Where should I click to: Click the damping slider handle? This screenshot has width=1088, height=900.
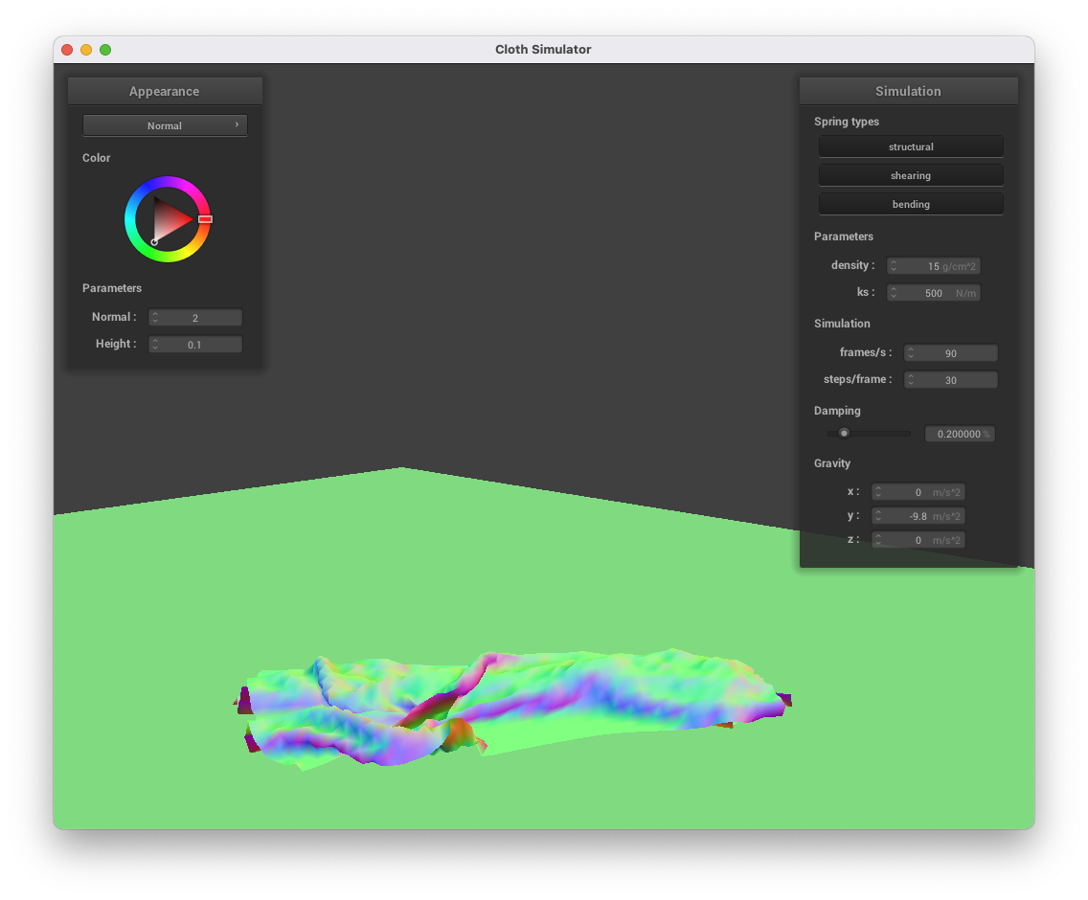tap(844, 433)
